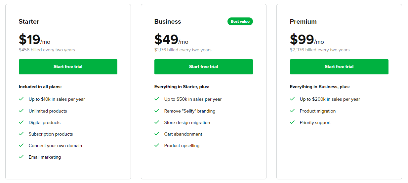
Task: Start free trial for Business plan
Action: pyautogui.click(x=203, y=67)
